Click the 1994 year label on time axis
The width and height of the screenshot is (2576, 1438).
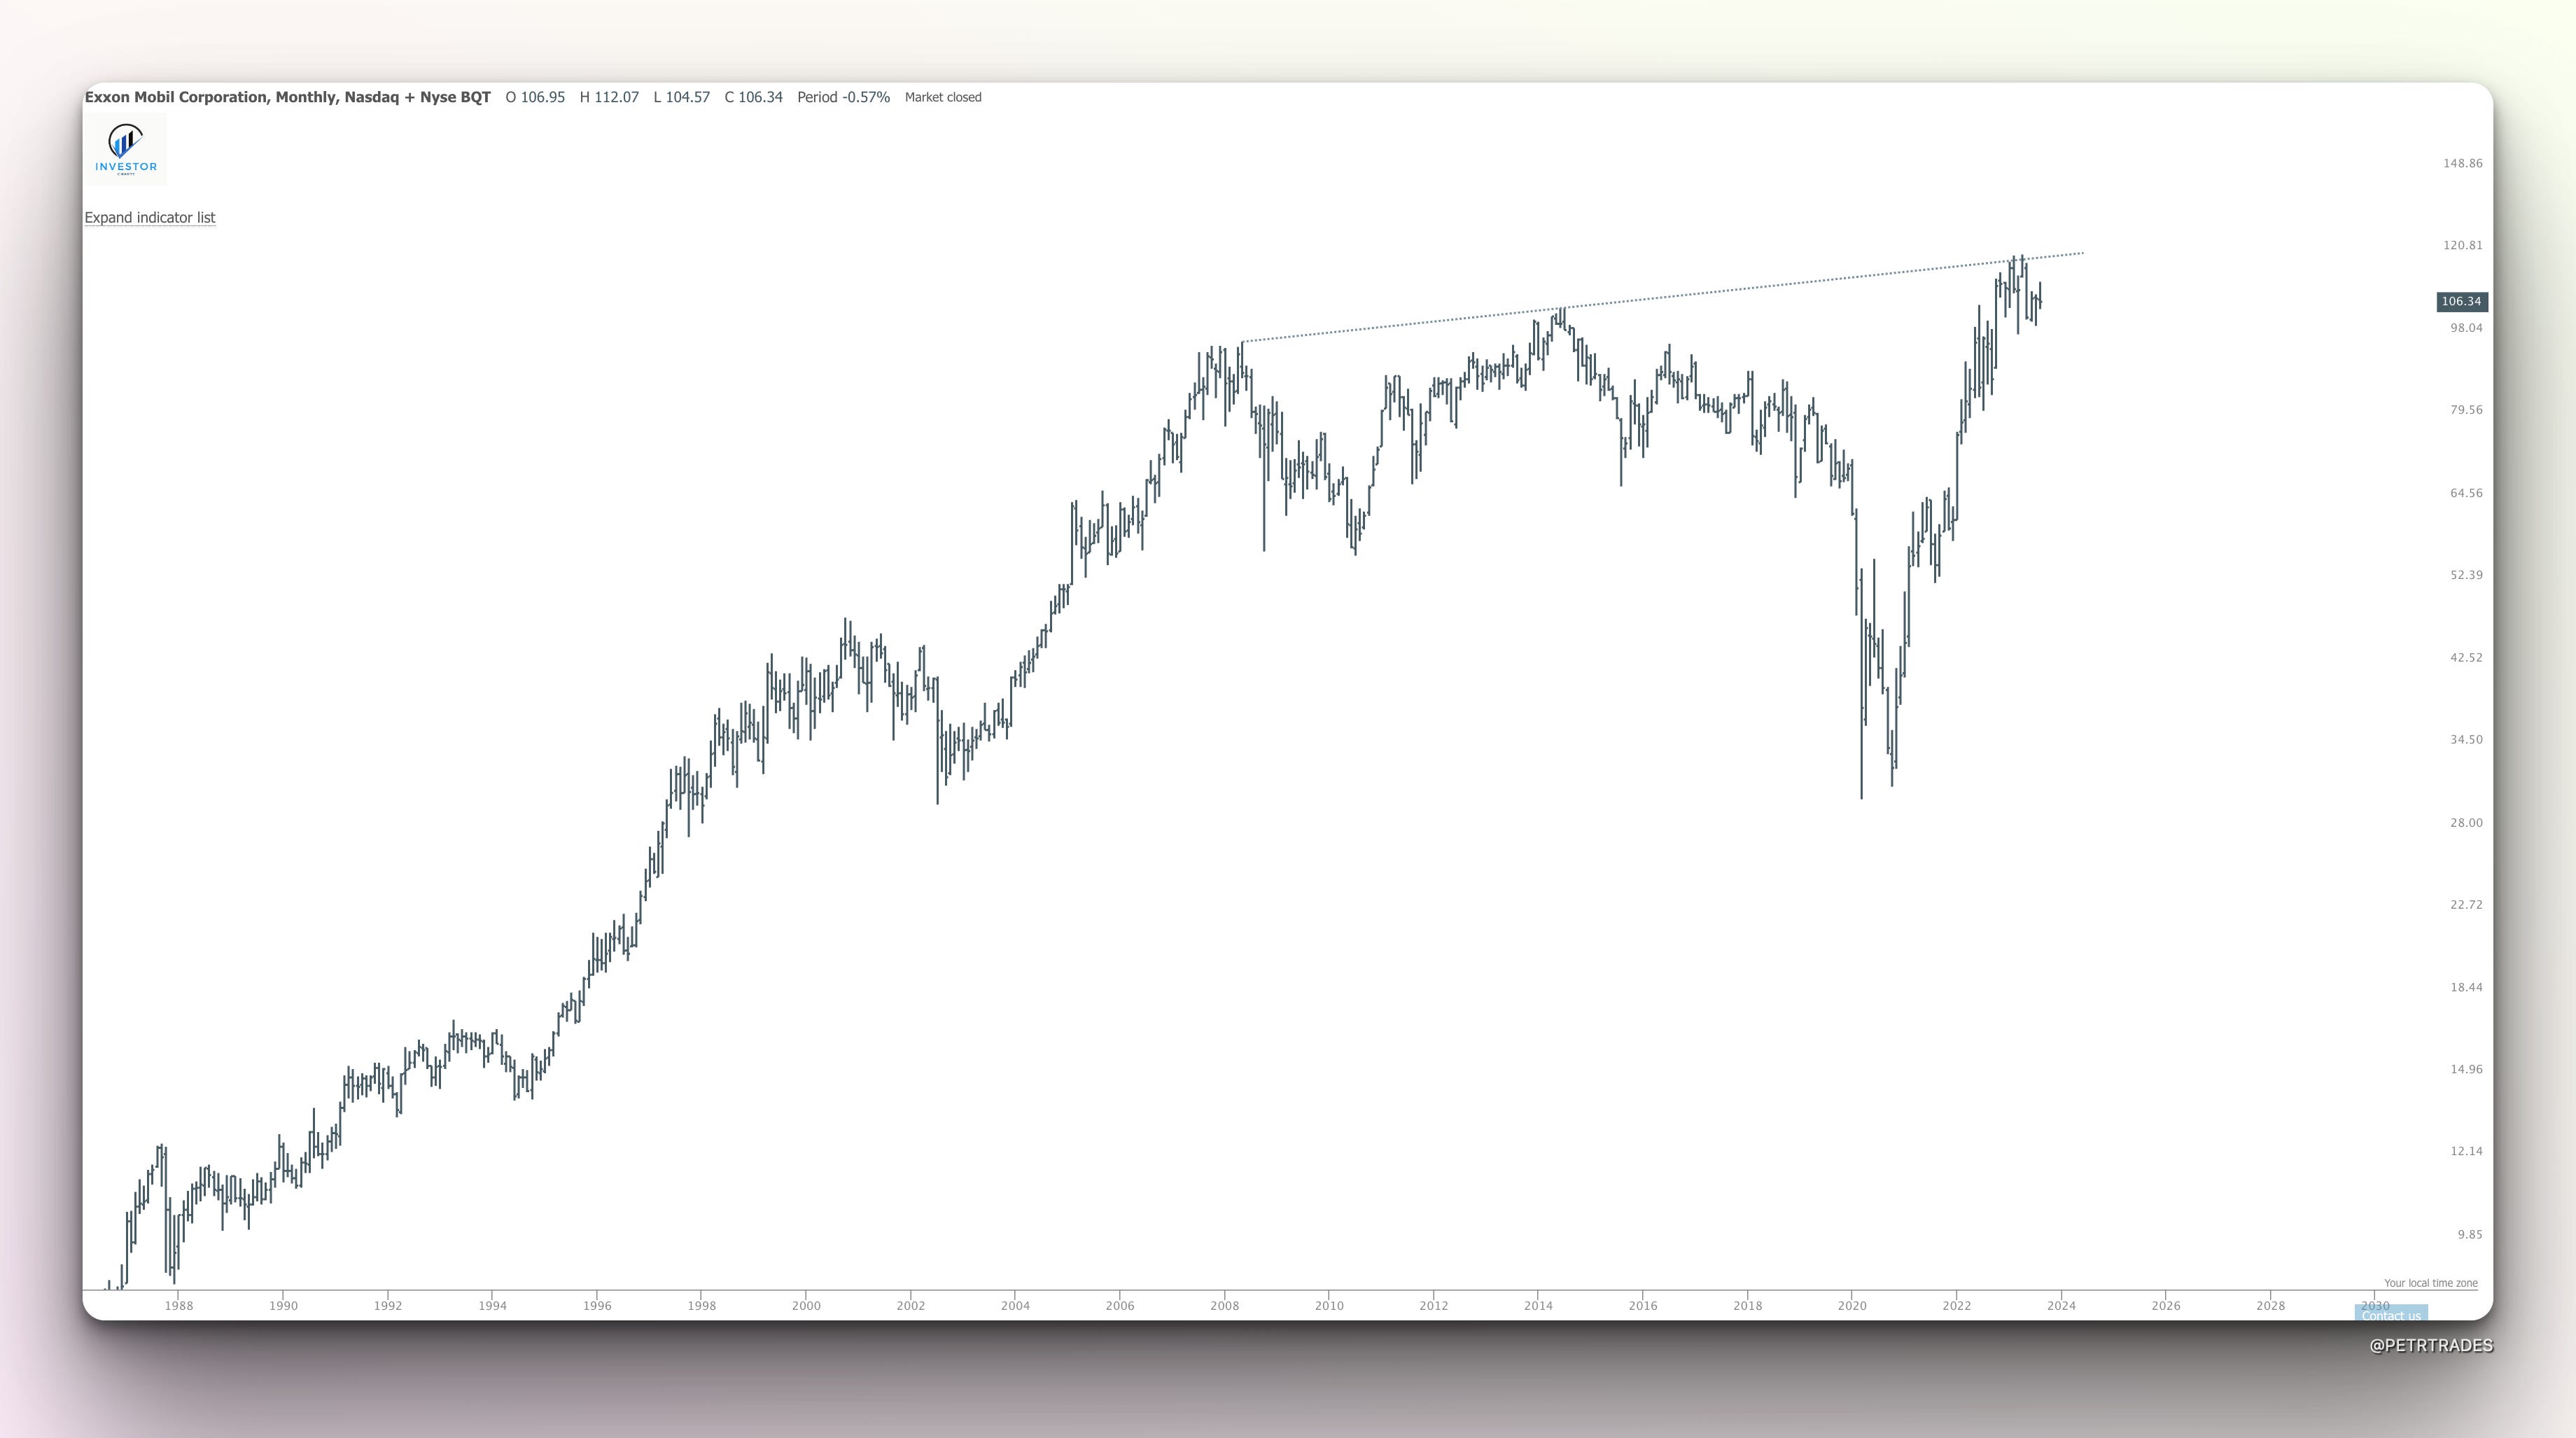(x=492, y=1305)
